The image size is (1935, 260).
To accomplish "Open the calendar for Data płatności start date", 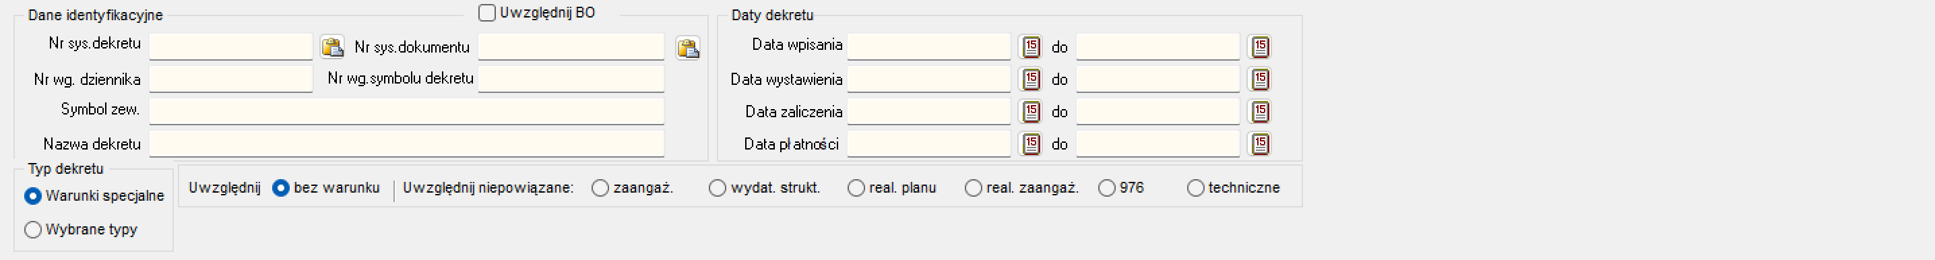I will point(1031,143).
